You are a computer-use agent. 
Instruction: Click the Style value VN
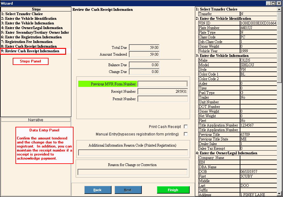pyautogui.click(x=259, y=70)
